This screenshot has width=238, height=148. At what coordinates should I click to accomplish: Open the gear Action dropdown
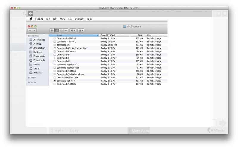coord(73,30)
